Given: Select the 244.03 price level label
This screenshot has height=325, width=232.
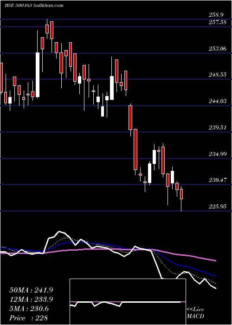Looking at the screenshot, I should (218, 101).
